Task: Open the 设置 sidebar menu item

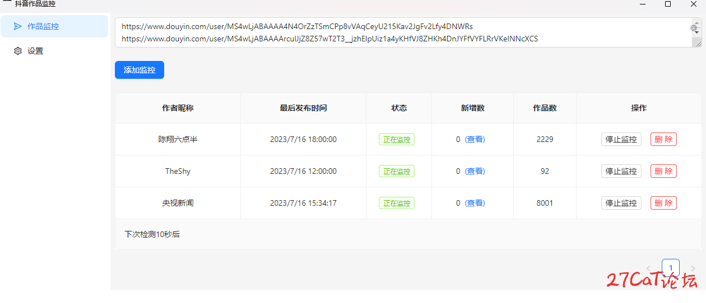Action: point(54,51)
